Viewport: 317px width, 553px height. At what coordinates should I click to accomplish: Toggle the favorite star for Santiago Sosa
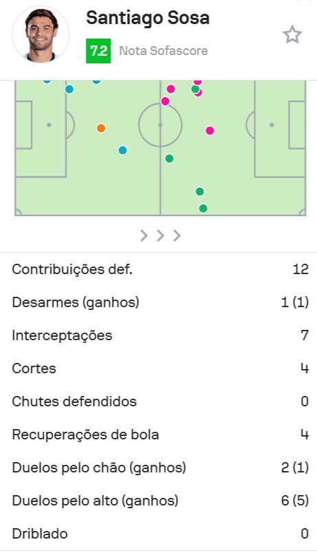click(292, 35)
